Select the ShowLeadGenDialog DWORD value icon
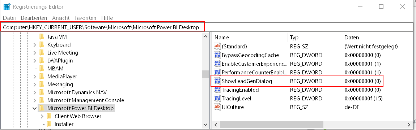This screenshot has width=416, height=130. tap(217, 81)
